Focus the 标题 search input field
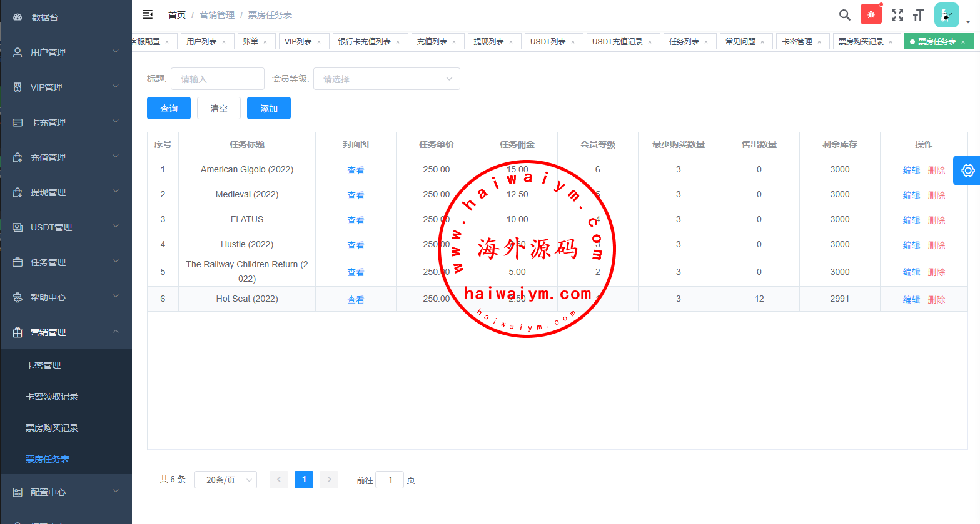980x524 pixels. point(217,79)
